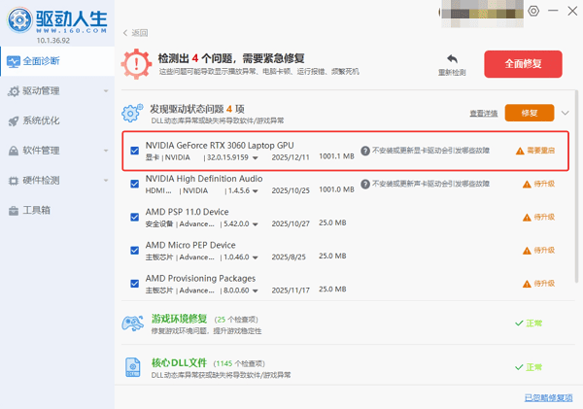Screen dimensions: 583x409
Task: Click the 核心DLL文件 document icon
Action: (x=133, y=367)
